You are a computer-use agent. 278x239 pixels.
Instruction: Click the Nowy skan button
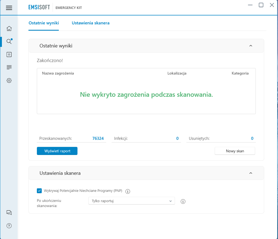[235, 151]
